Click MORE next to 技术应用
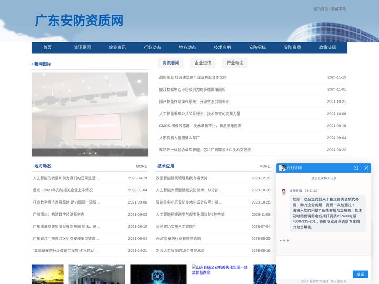 pyautogui.click(x=265, y=166)
